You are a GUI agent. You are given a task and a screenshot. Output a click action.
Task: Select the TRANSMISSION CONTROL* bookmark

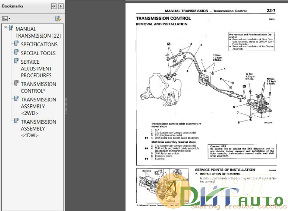coord(38,87)
